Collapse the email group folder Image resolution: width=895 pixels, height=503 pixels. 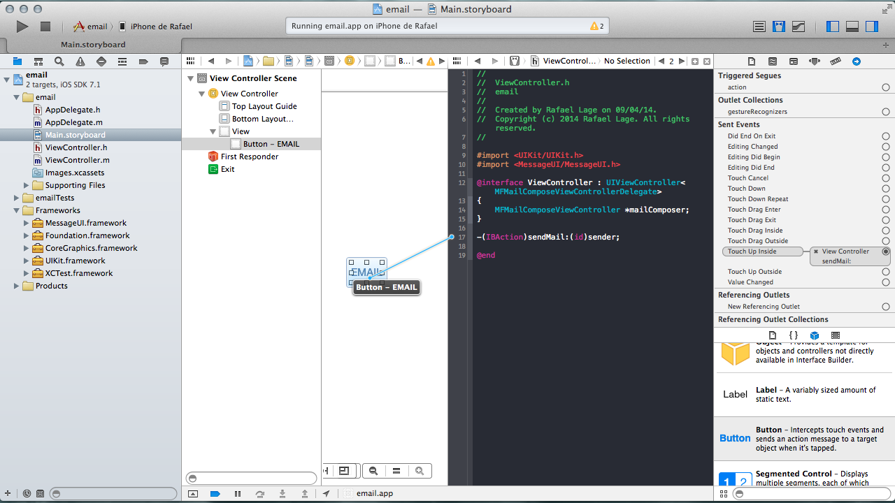coord(17,97)
